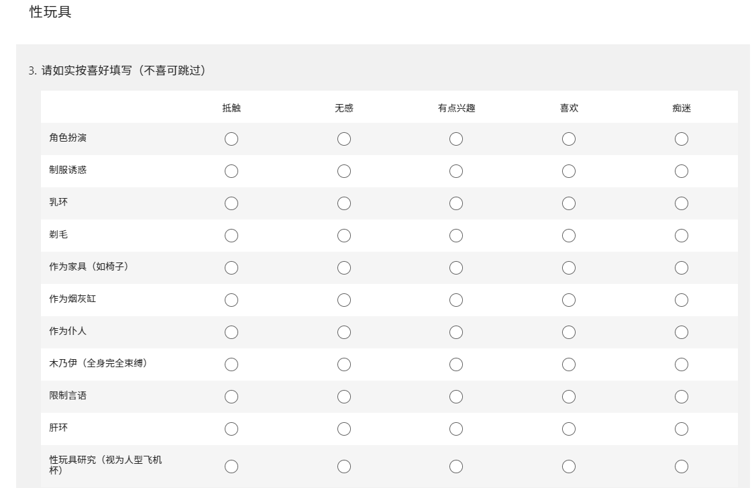
Task: Select 喜欢 for 作为仆人 row
Action: [x=569, y=332]
